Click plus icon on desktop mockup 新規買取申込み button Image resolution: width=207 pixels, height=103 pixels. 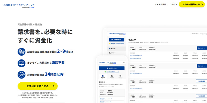tap(112, 40)
